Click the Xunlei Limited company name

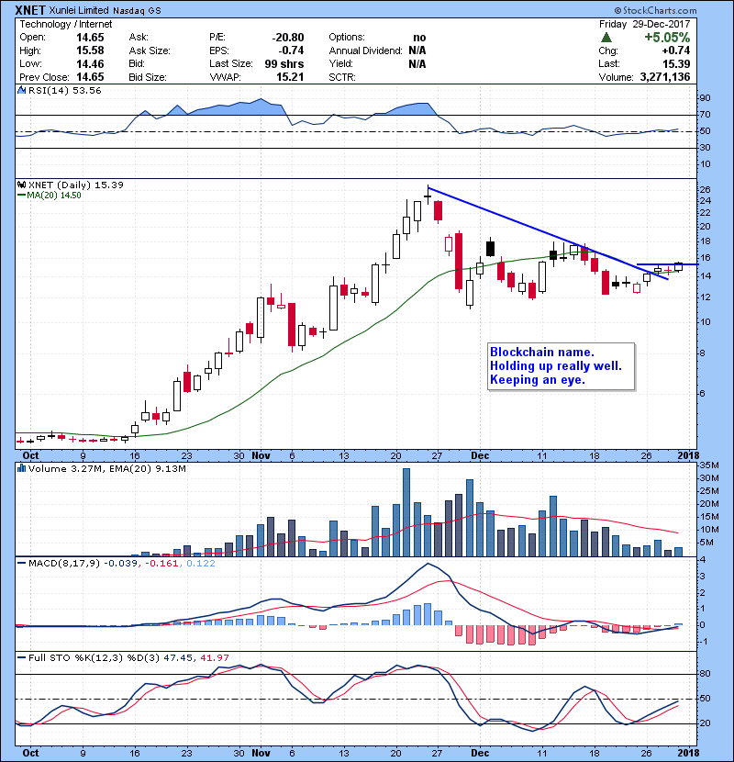coord(79,10)
